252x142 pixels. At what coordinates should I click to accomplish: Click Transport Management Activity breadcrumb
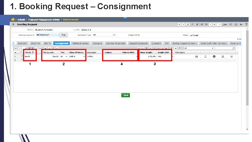(x=44, y=20)
